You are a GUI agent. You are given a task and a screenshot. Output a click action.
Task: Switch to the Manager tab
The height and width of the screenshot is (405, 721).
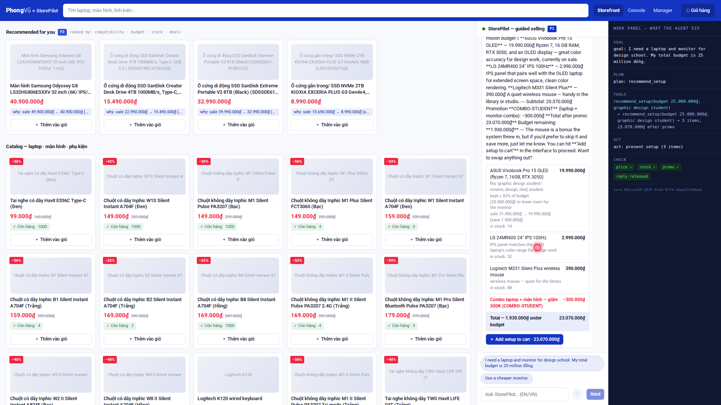tap(663, 10)
